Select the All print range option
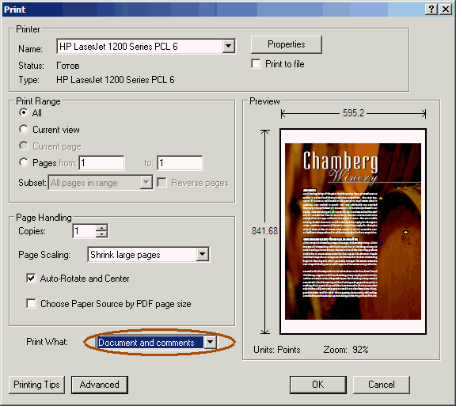Image resolution: width=456 pixels, height=406 pixels. tap(24, 112)
